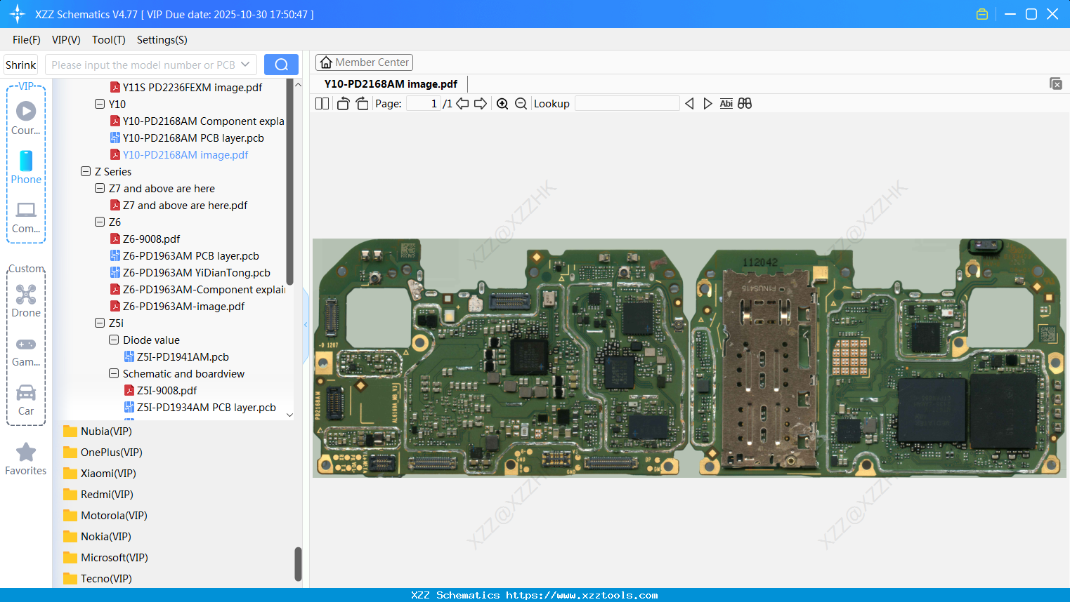Collapse the Diode value node
Screen dimensions: 1070x602
[114, 340]
